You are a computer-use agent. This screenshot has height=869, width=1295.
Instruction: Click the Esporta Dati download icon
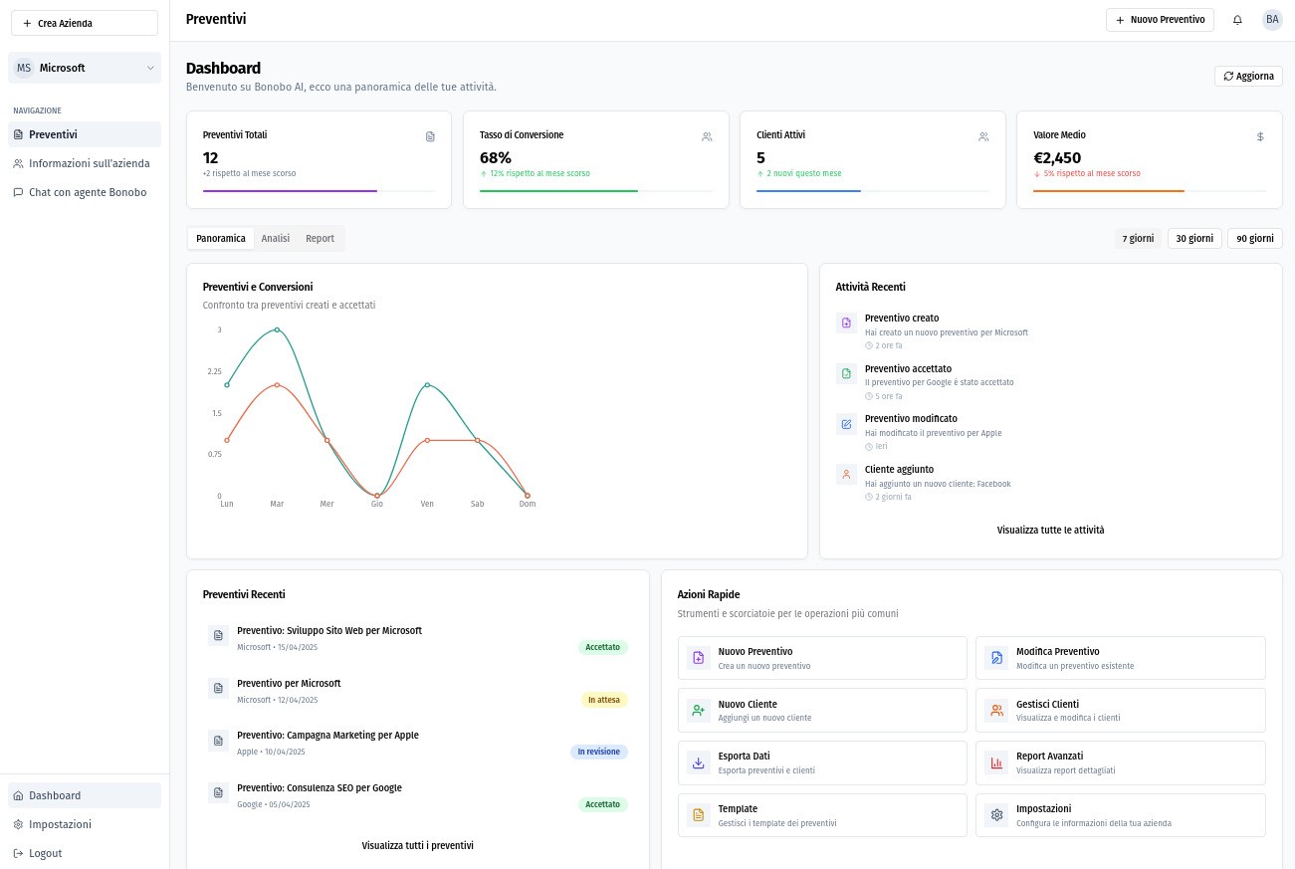[x=698, y=763]
